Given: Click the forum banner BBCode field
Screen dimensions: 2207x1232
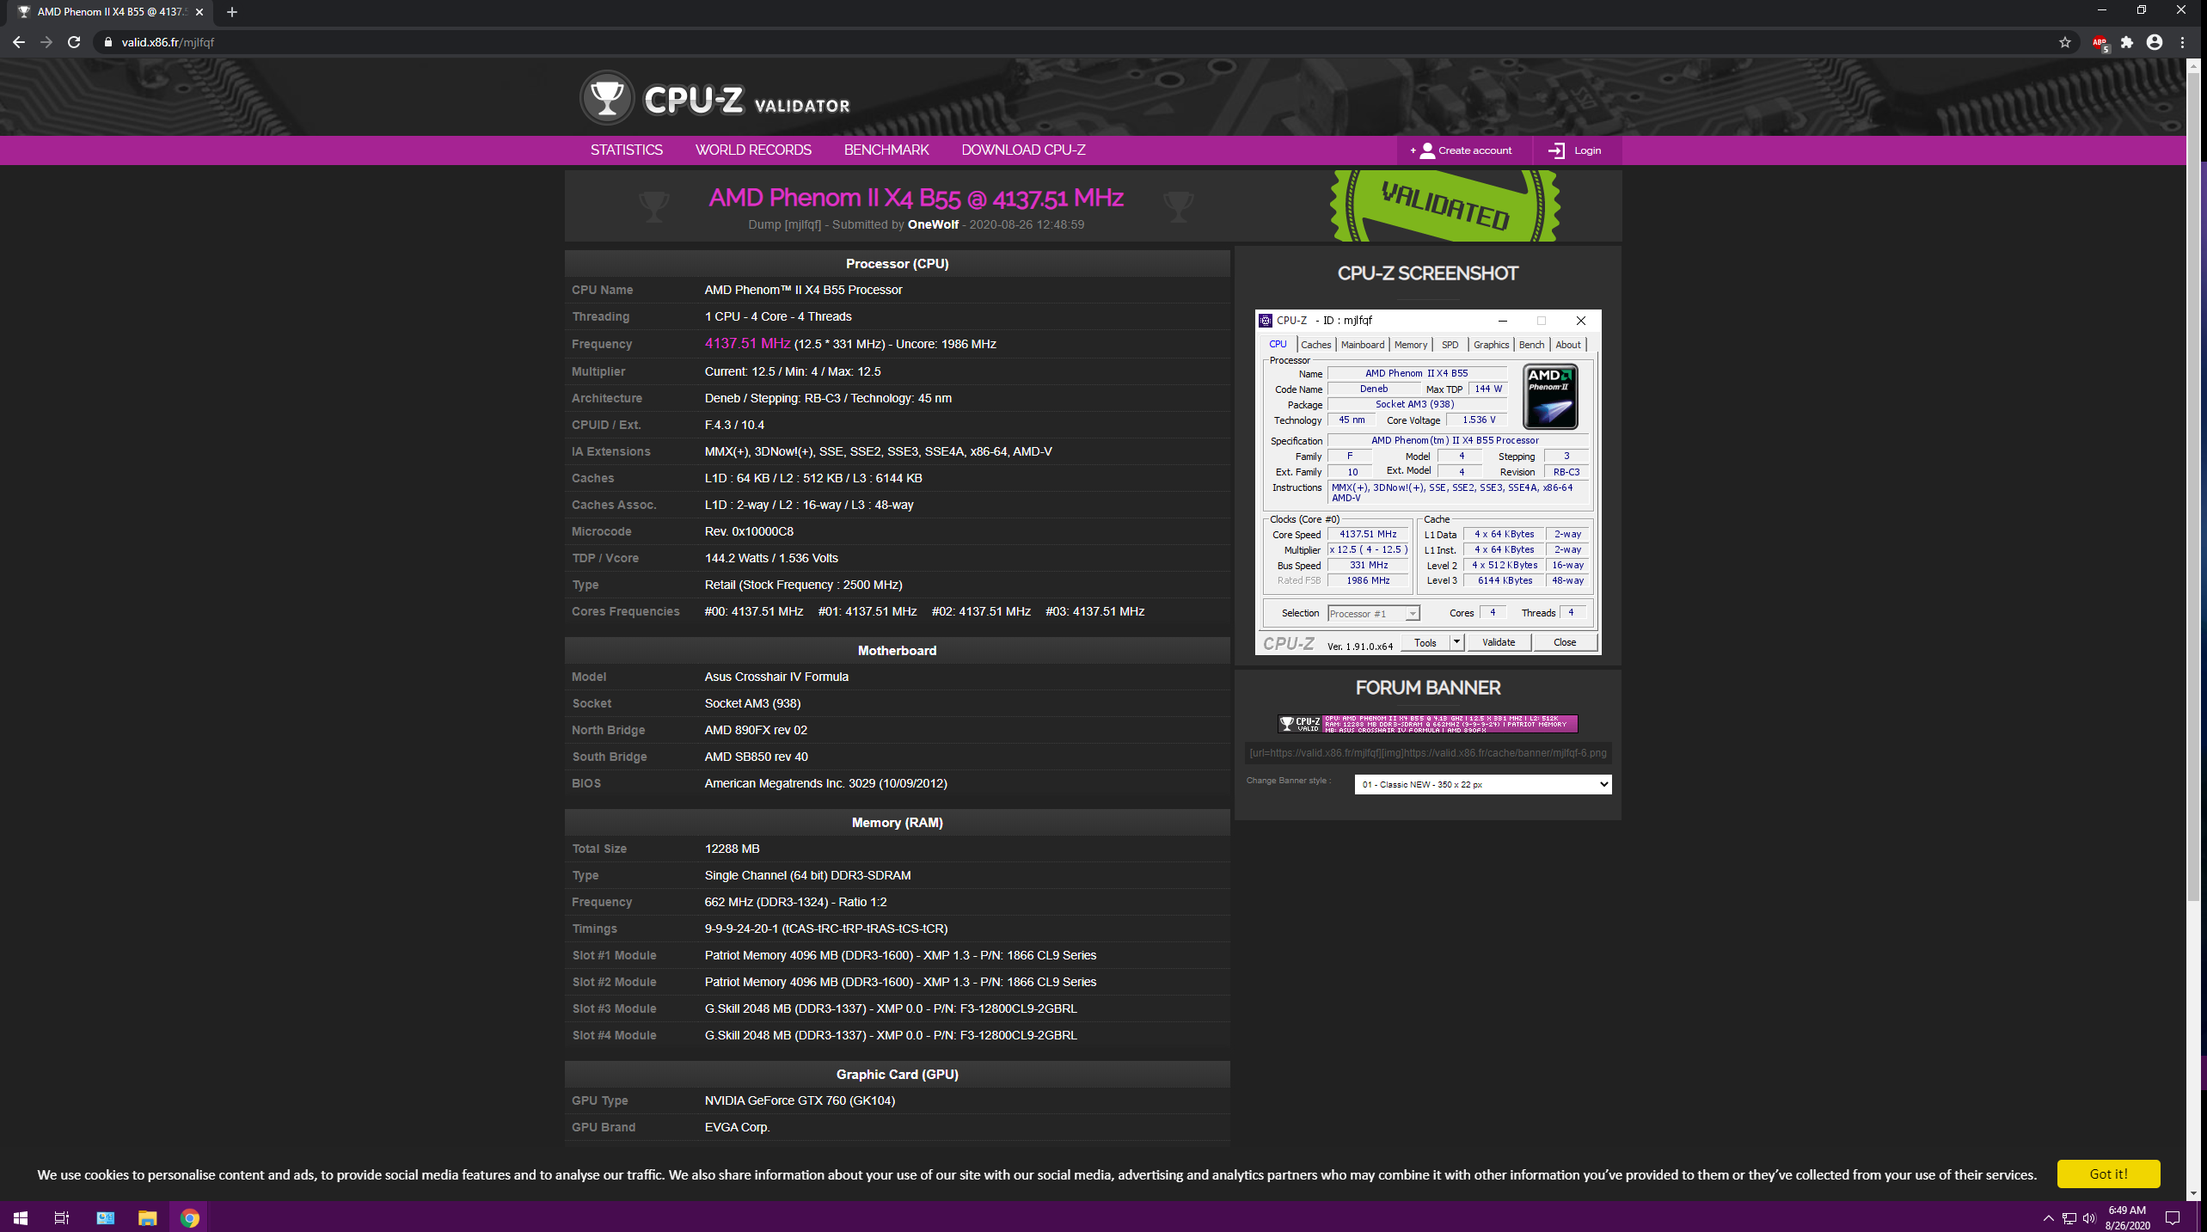Looking at the screenshot, I should click(1428, 753).
